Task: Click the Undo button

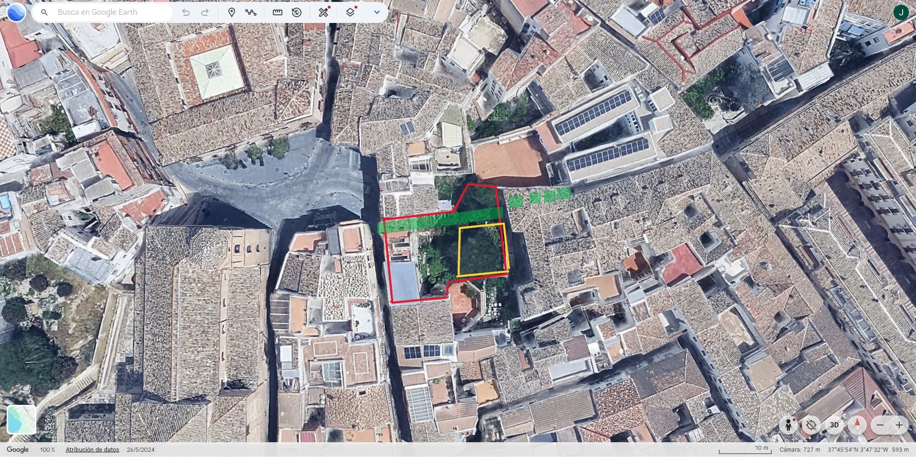Action: pyautogui.click(x=186, y=12)
